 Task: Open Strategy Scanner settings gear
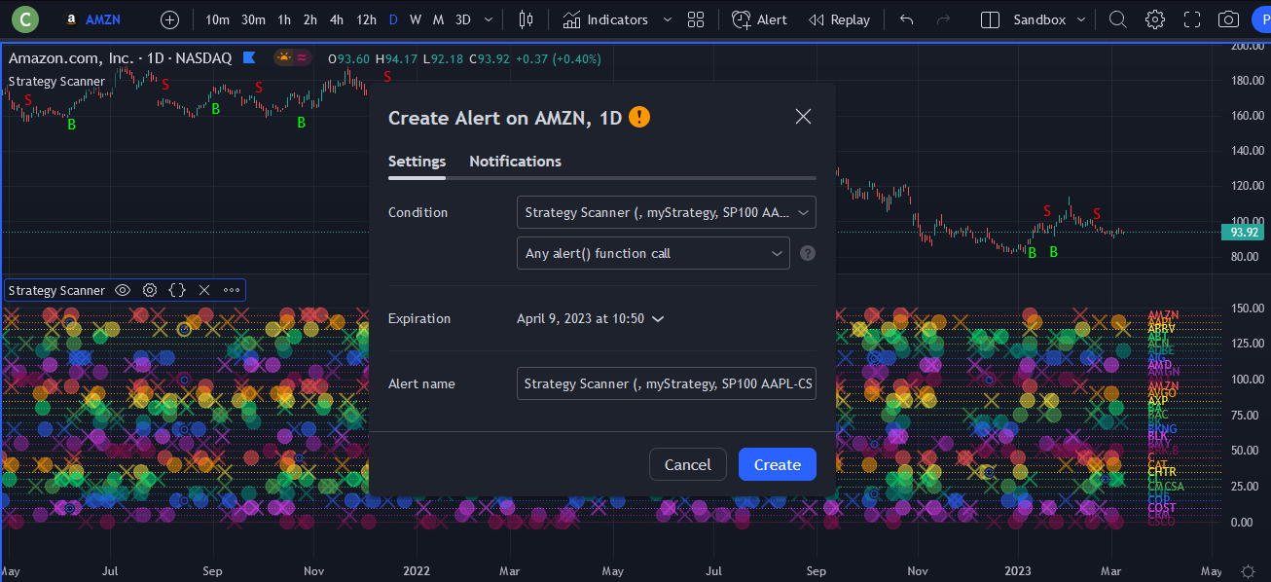(150, 290)
